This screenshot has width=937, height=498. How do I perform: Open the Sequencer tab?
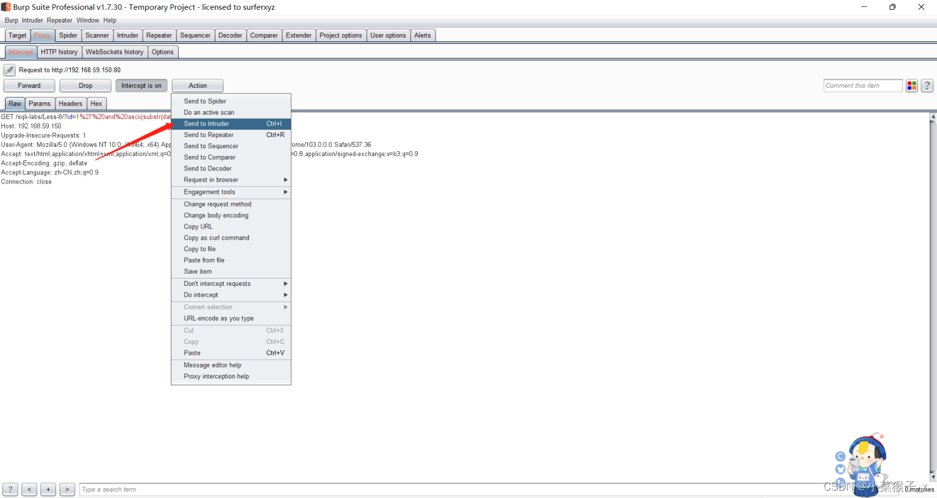195,35
